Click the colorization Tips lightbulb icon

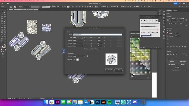click(88, 56)
